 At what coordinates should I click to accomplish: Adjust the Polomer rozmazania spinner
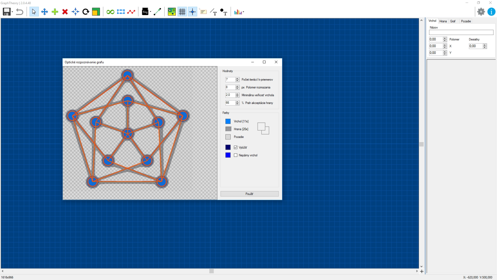pyautogui.click(x=237, y=87)
